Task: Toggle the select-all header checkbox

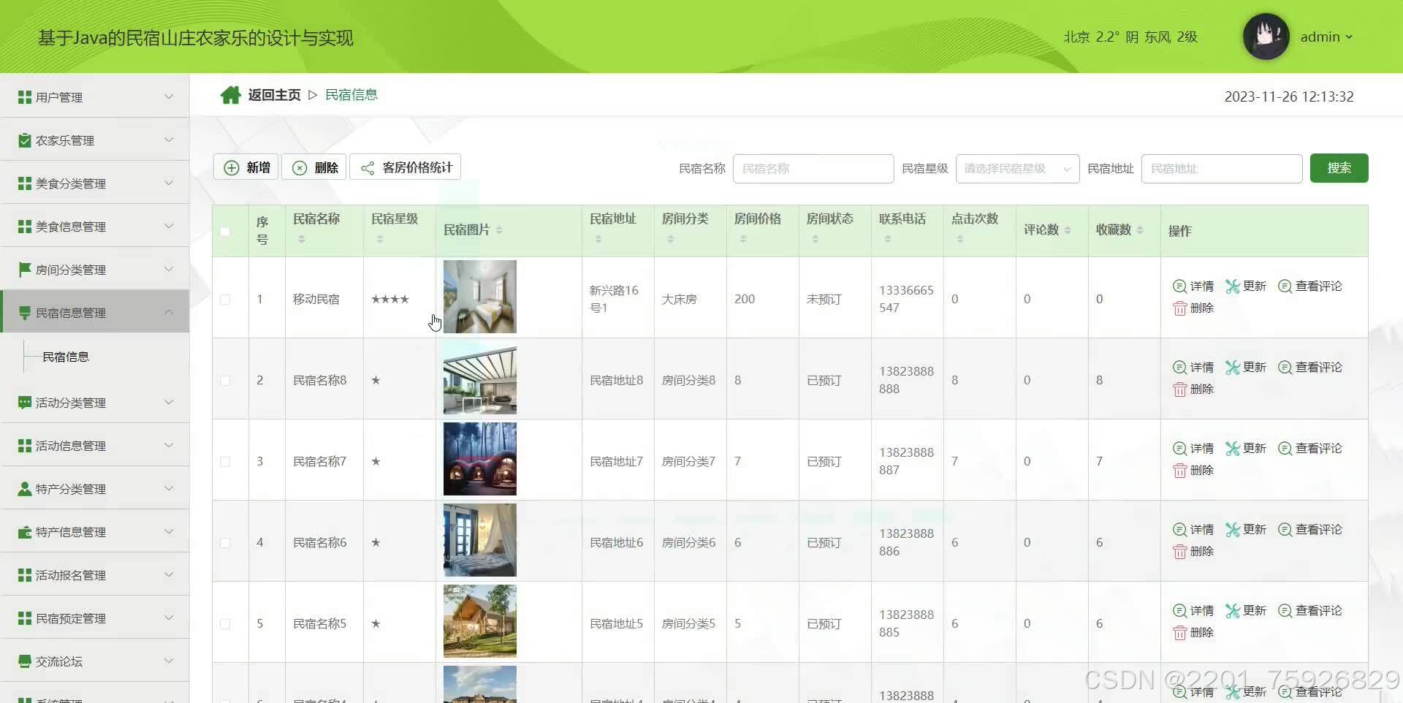Action: click(225, 232)
